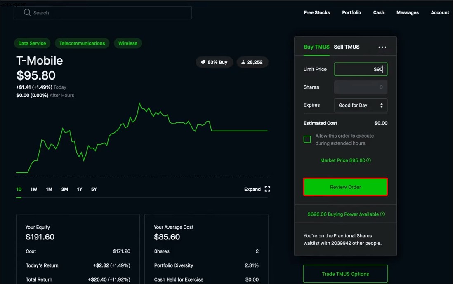
Task: Click the expand chart fullscreen icon
Action: [x=267, y=189]
